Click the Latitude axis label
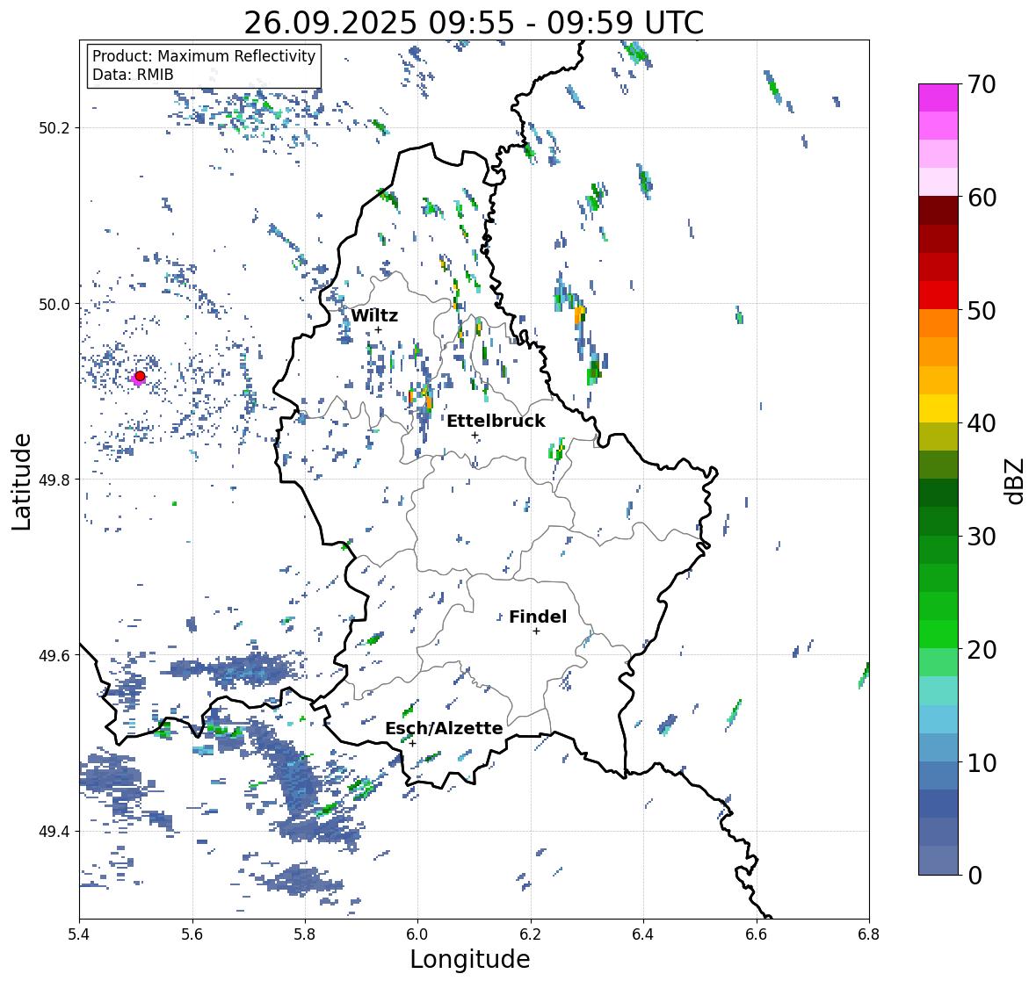This screenshot has height=981, width=1036. tap(21, 481)
